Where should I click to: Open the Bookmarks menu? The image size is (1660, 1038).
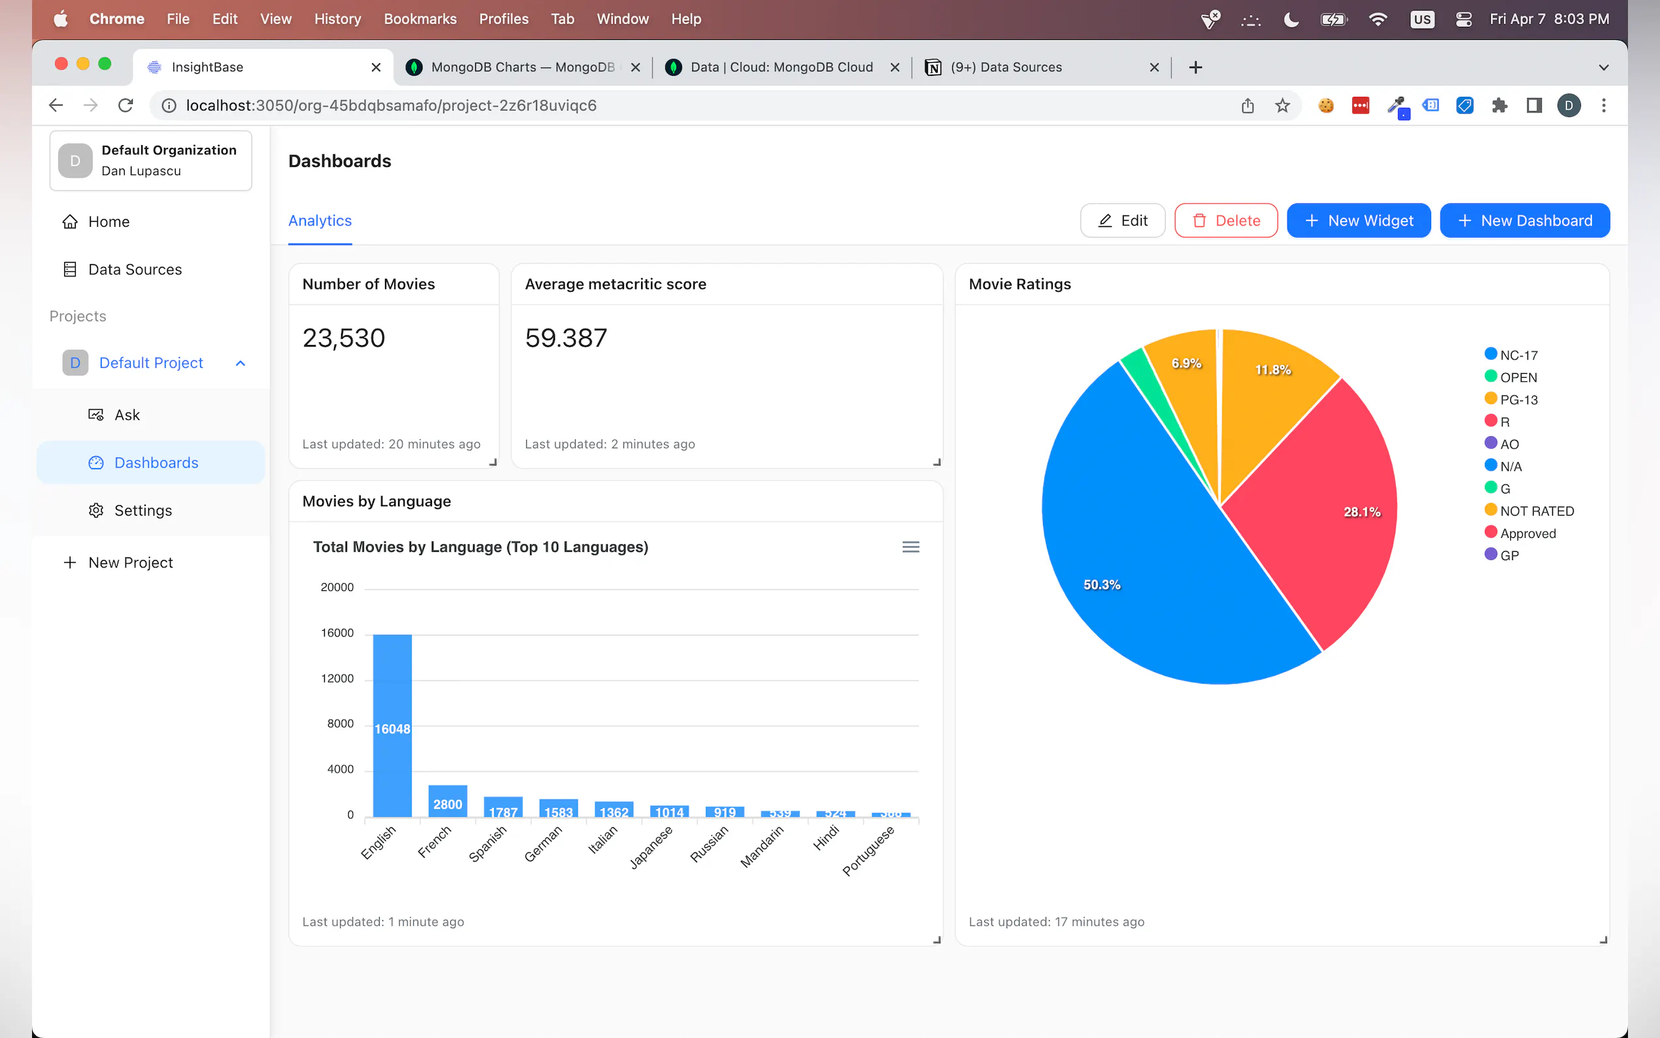[x=420, y=18]
